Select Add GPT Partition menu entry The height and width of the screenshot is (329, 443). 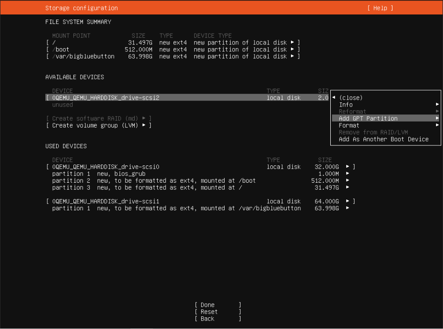[x=368, y=119]
